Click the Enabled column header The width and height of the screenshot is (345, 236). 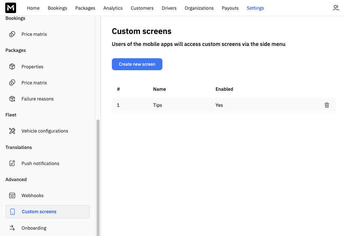[224, 89]
